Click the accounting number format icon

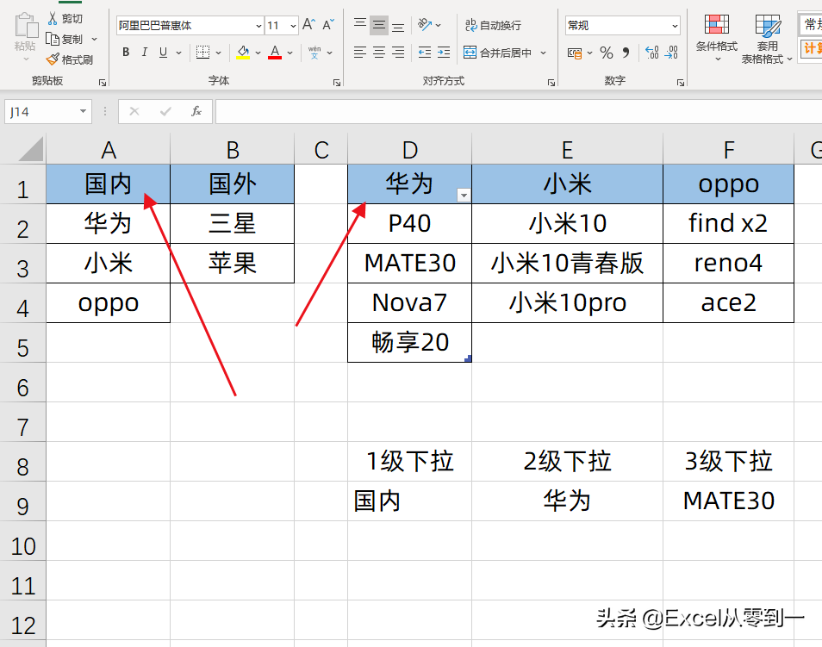click(x=575, y=53)
